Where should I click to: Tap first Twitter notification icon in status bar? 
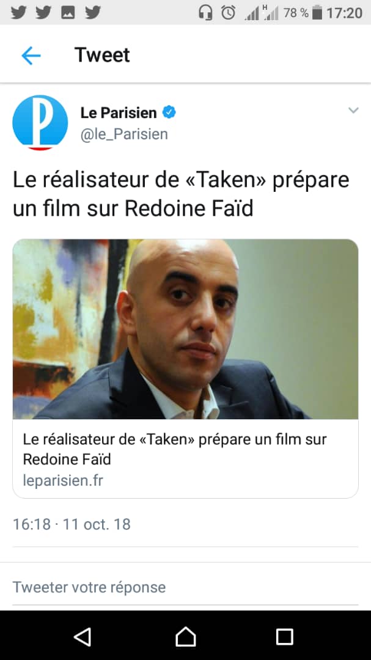coord(18,13)
